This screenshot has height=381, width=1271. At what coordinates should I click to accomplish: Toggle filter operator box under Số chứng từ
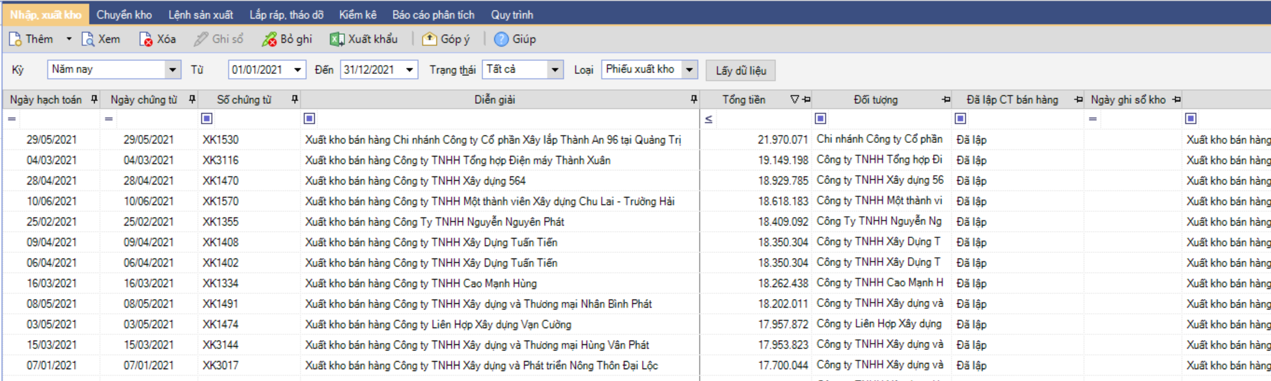click(207, 119)
